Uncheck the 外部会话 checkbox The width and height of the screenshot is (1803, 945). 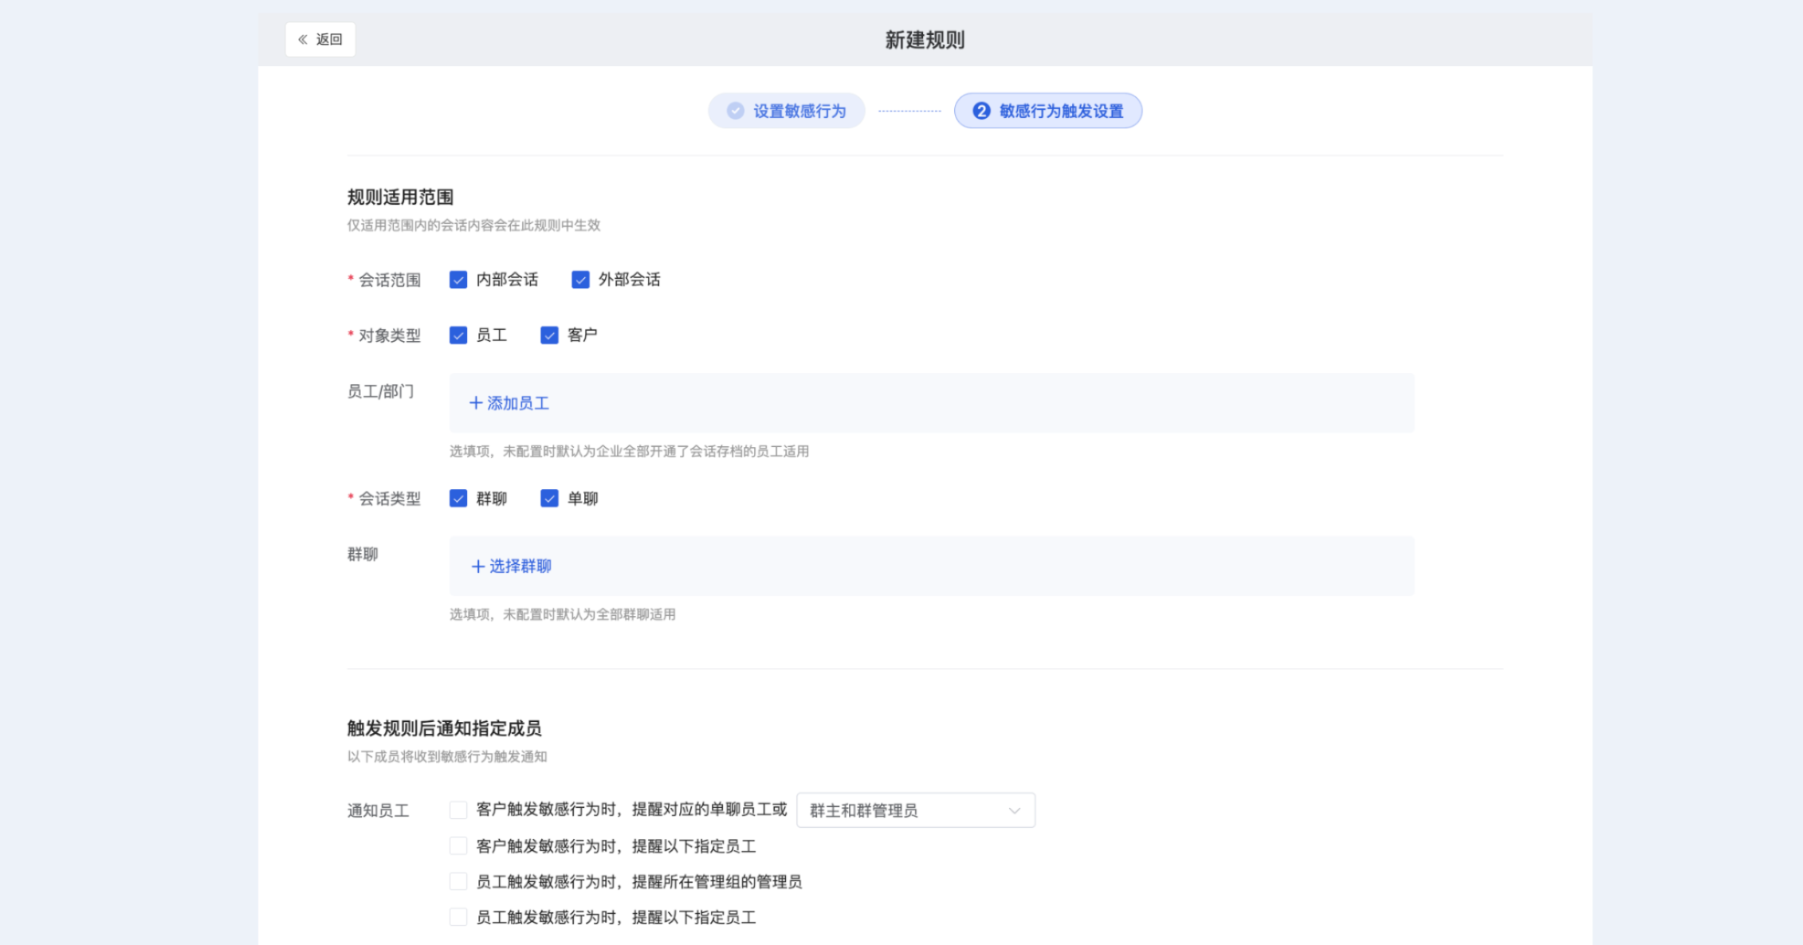point(580,280)
